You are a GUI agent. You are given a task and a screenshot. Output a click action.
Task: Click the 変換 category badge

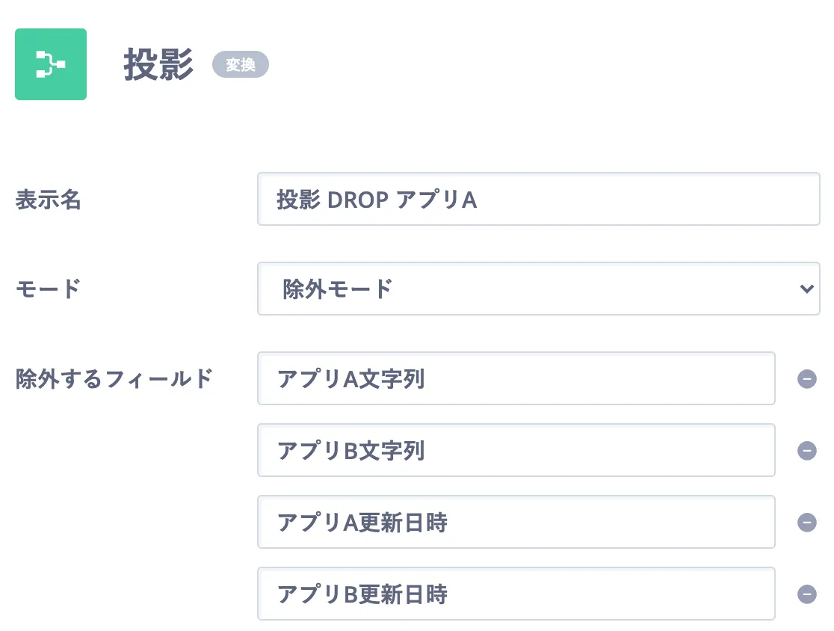pos(240,65)
